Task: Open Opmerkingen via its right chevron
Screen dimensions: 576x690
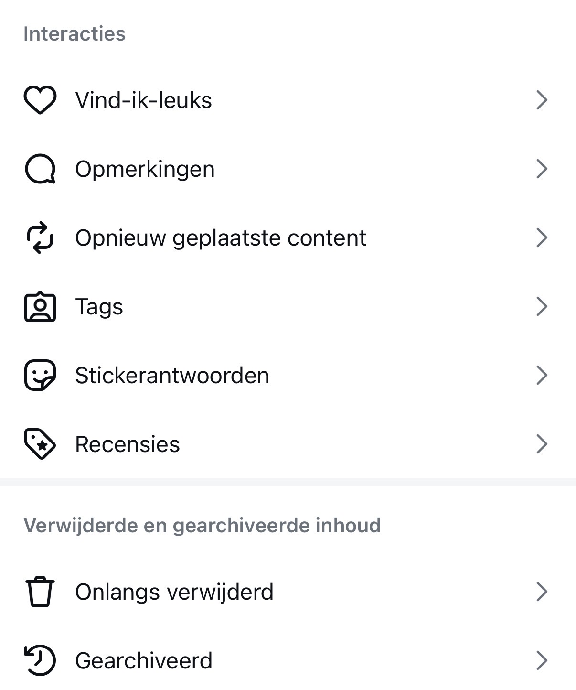Action: 542,169
